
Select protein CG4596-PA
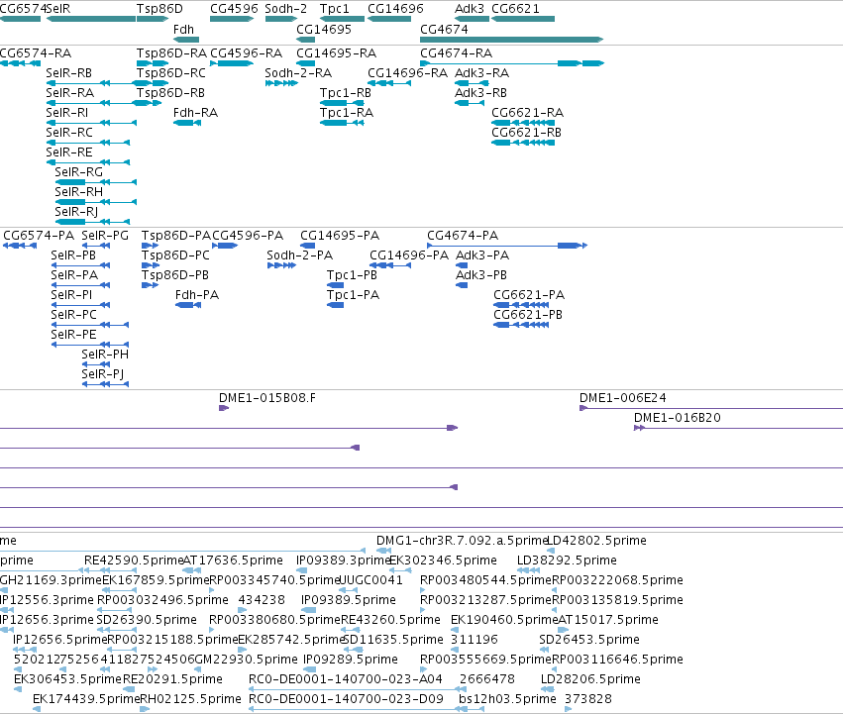(225, 246)
